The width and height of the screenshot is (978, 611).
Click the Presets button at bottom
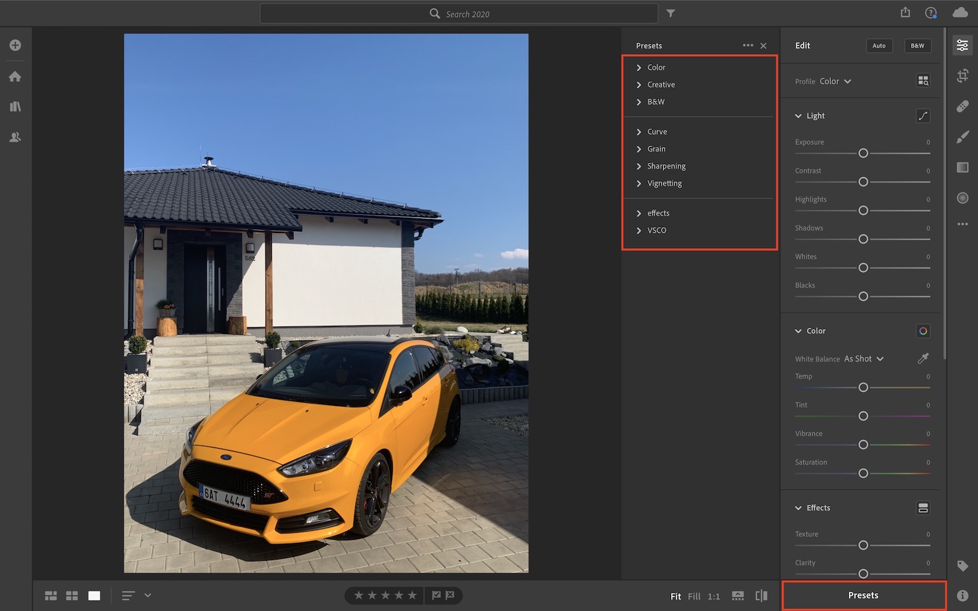click(x=863, y=596)
